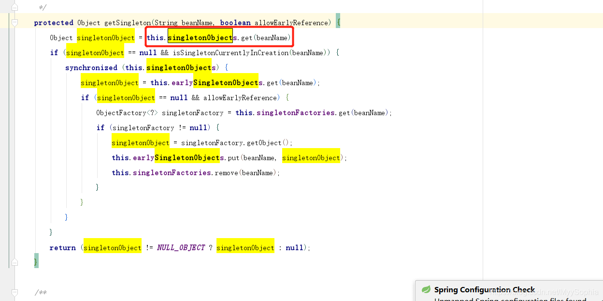This screenshot has width=603, height=301.
Task: Click the synchronized keyword in the method body
Action: tap(91, 67)
